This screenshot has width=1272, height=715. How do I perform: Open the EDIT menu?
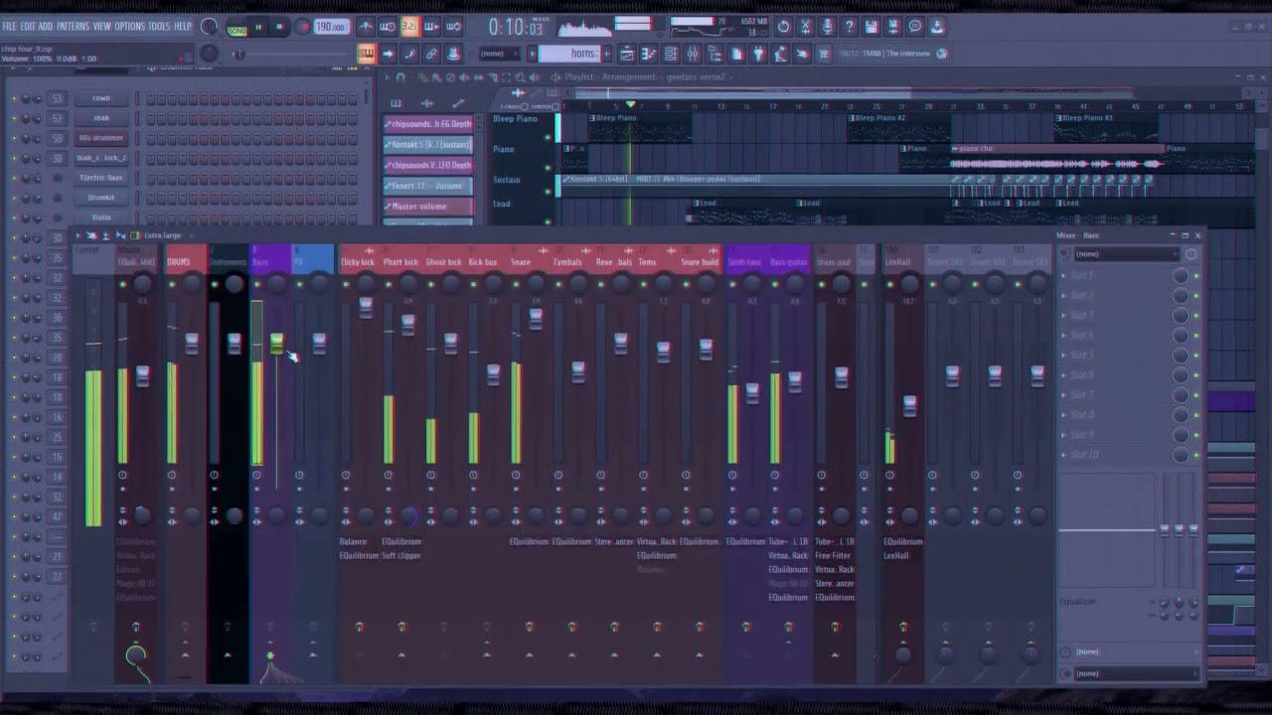point(28,26)
